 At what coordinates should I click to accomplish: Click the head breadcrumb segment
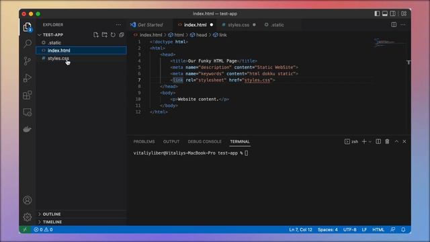pos(202,35)
